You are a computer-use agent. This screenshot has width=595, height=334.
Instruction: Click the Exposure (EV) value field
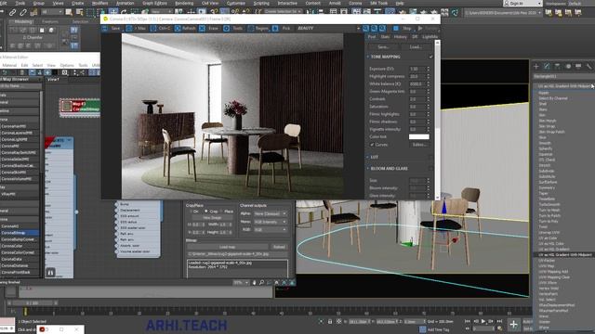(x=417, y=69)
